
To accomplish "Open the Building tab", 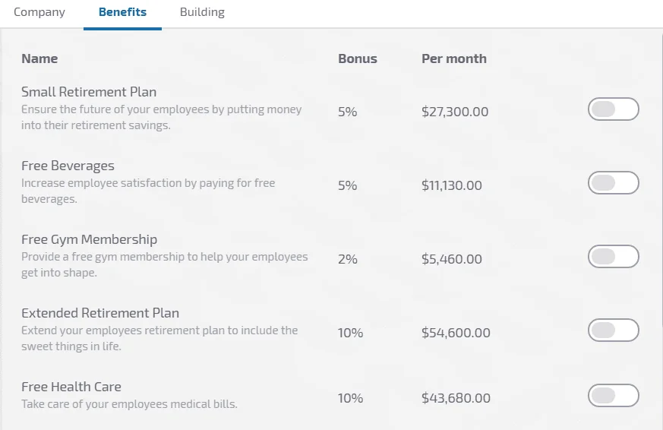I will 202,12.
